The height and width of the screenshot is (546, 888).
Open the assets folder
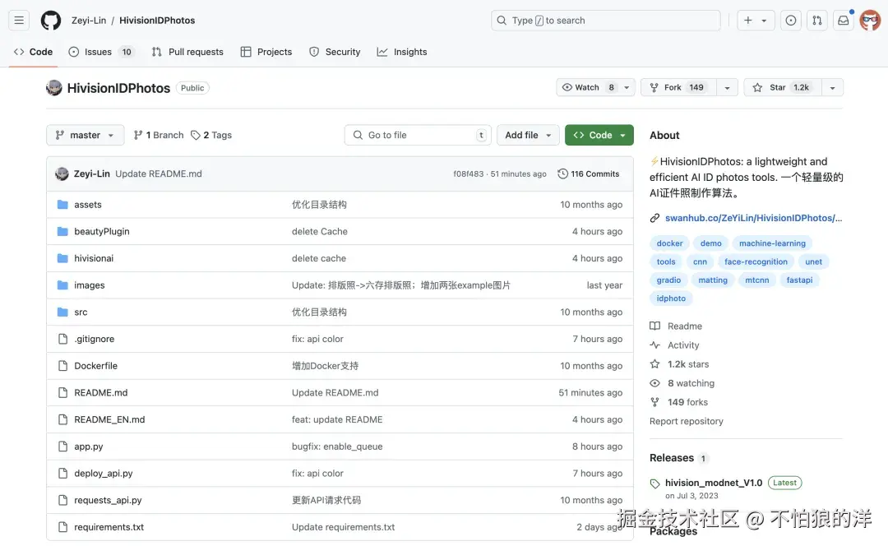pyautogui.click(x=88, y=205)
